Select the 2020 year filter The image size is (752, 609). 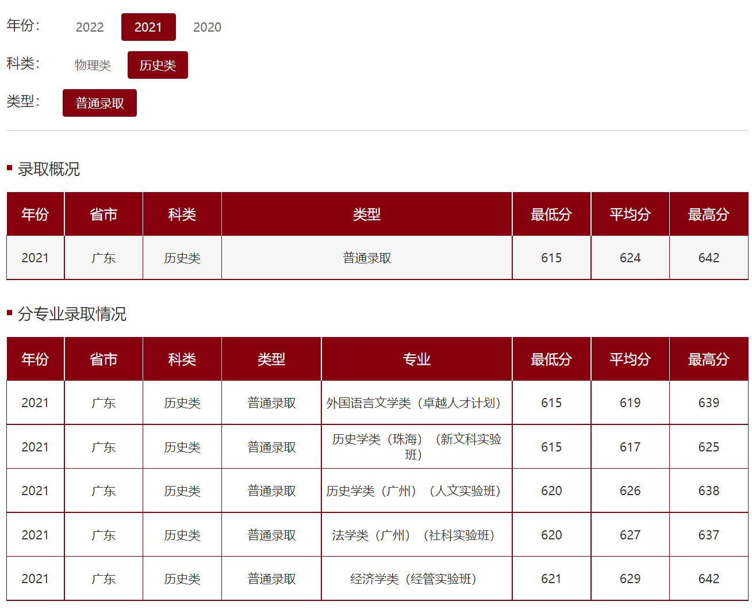[207, 27]
